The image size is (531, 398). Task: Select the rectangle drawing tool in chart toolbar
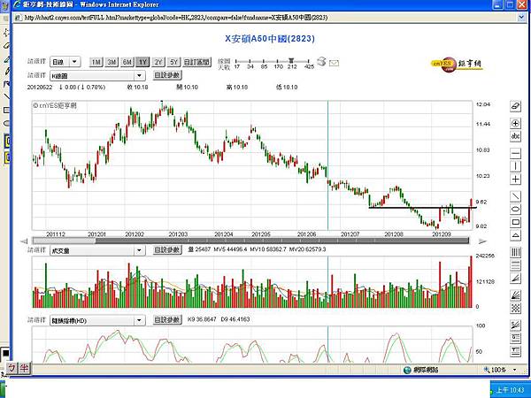tap(515, 222)
